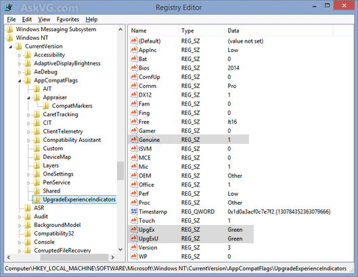The image size is (358, 277).
Task: Collapse the Appraiser key
Action: coord(28,98)
